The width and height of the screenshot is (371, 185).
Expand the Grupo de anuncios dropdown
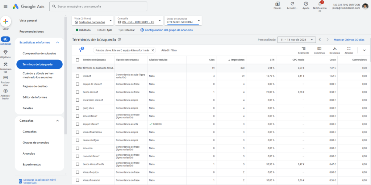pyautogui.click(x=183, y=21)
